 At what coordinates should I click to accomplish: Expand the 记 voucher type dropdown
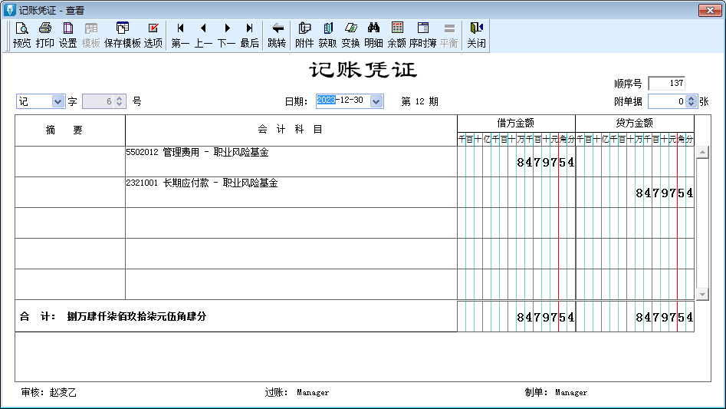coord(58,101)
